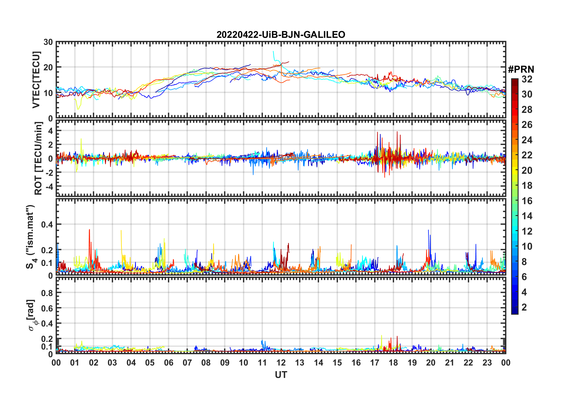The image size is (562, 393).
Task: Click the ROT [TECU/min] y-axis label
Action: (38, 158)
